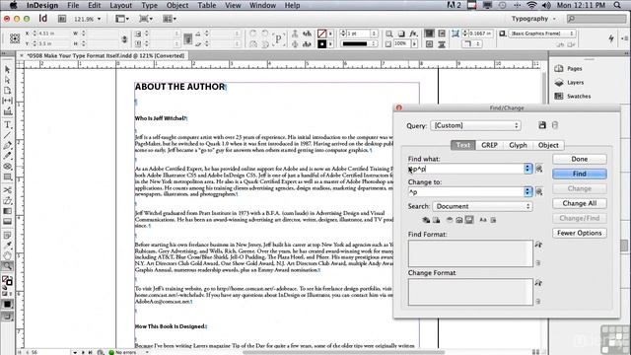Open the Table menu
This screenshot has height=355, width=631.
point(207,5)
